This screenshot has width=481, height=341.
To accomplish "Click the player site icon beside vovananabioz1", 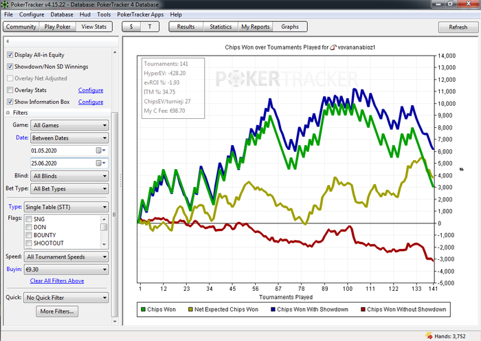I will coord(333,47).
